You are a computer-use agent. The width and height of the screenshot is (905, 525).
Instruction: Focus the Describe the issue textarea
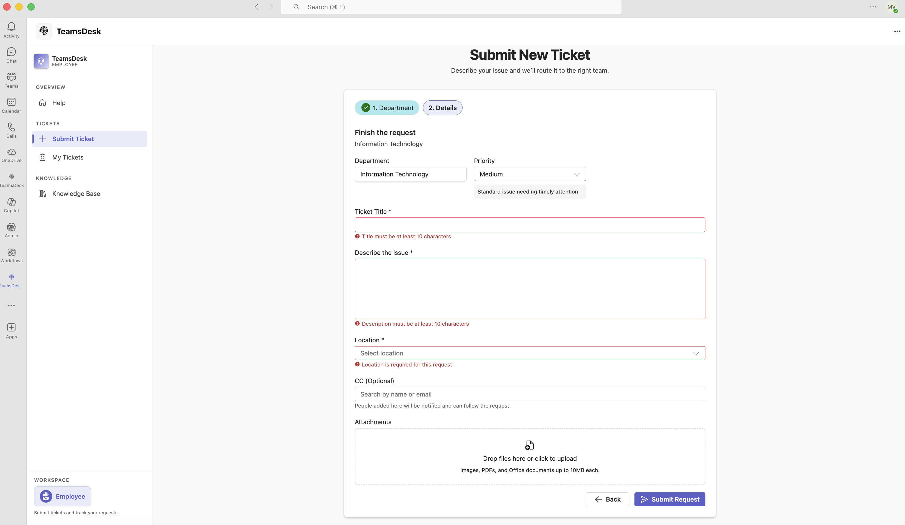click(530, 289)
